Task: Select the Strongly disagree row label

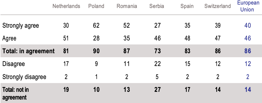Action: (24, 77)
